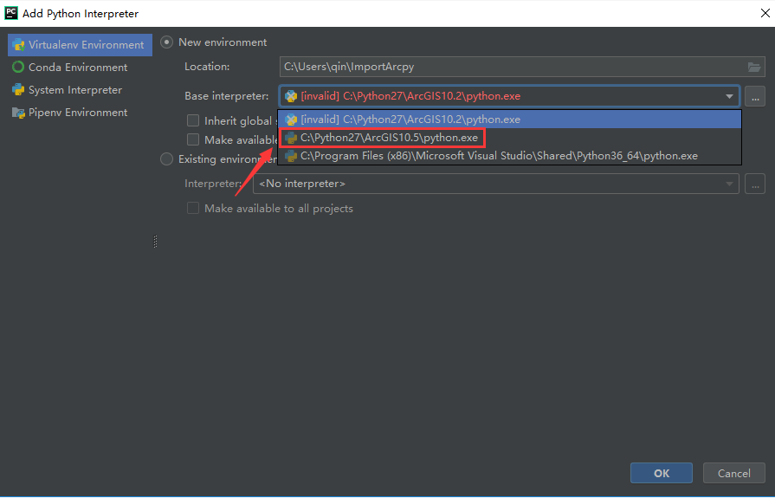
Task: Open the No interpreter dropdown
Action: click(495, 184)
